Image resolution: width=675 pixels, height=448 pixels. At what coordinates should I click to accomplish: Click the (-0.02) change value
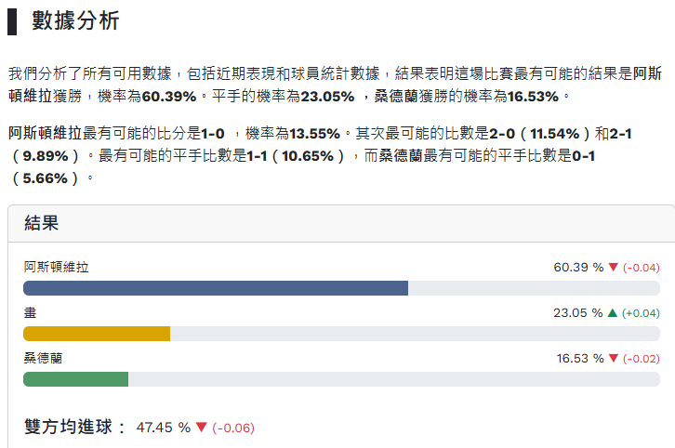(642, 358)
